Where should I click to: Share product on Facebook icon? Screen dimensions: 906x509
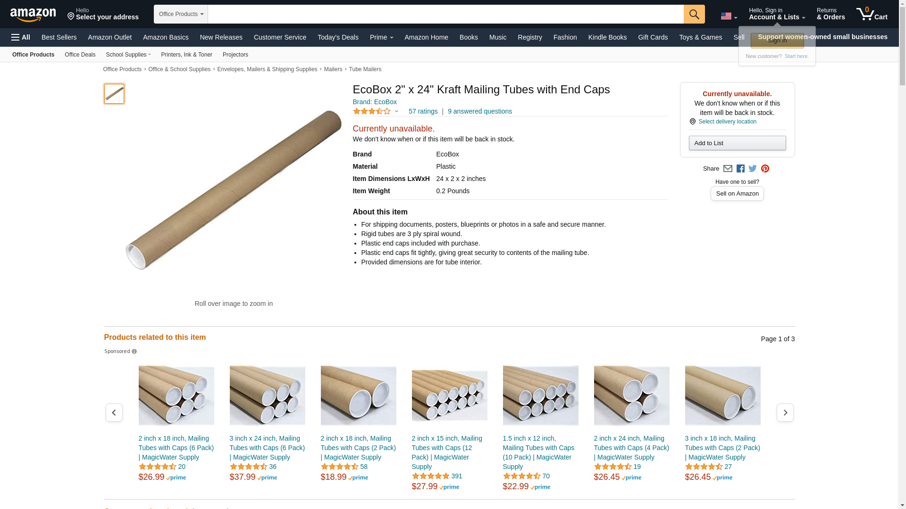740,169
